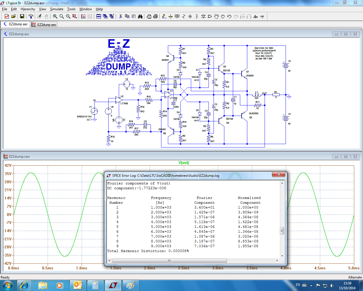Cascade the windows using the toolbar icon
Screen dimensions: 363x291
pos(105,16)
